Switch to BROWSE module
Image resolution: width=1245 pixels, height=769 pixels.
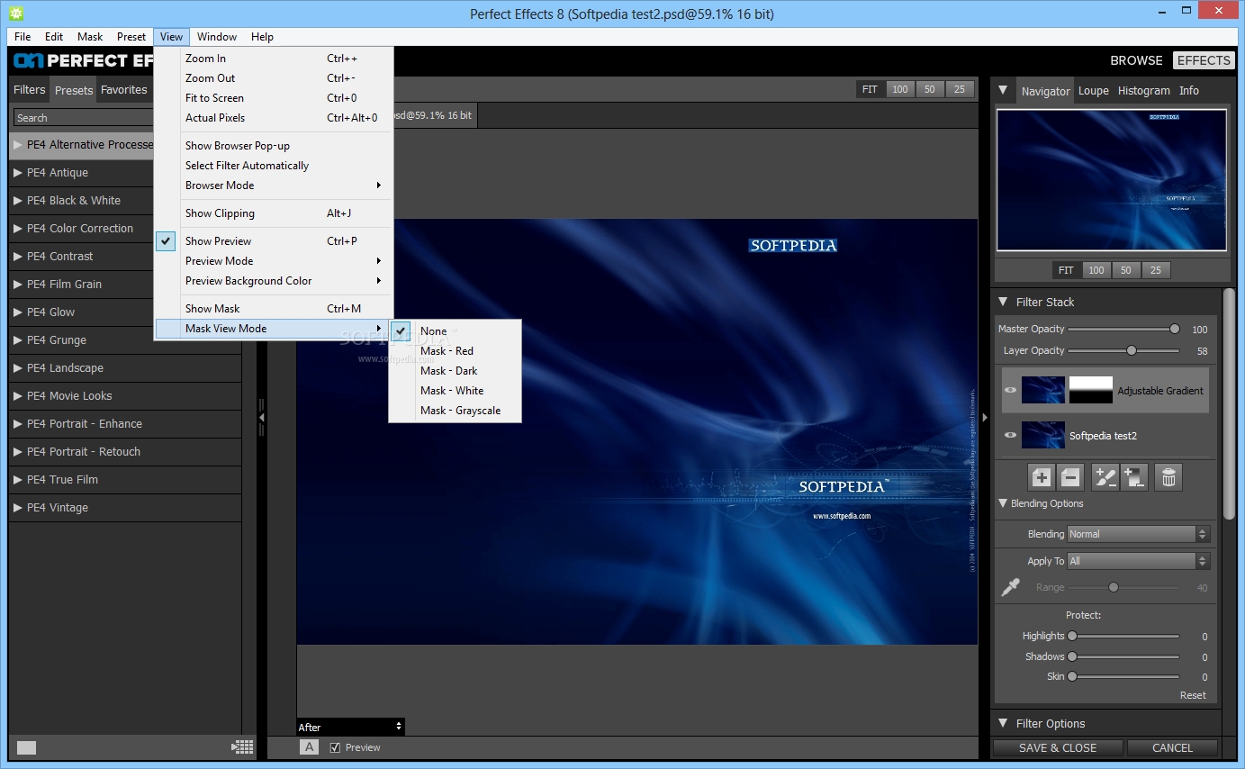[x=1136, y=60]
